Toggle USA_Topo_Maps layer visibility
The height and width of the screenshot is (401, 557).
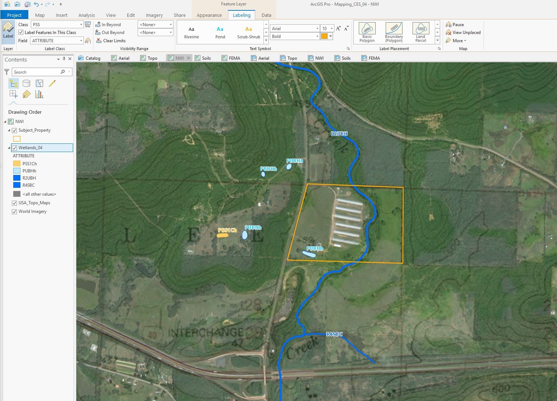click(14, 203)
